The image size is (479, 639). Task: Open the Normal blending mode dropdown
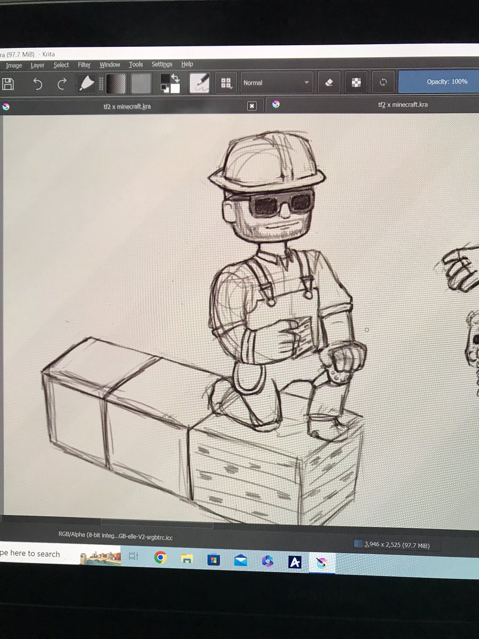coord(277,83)
